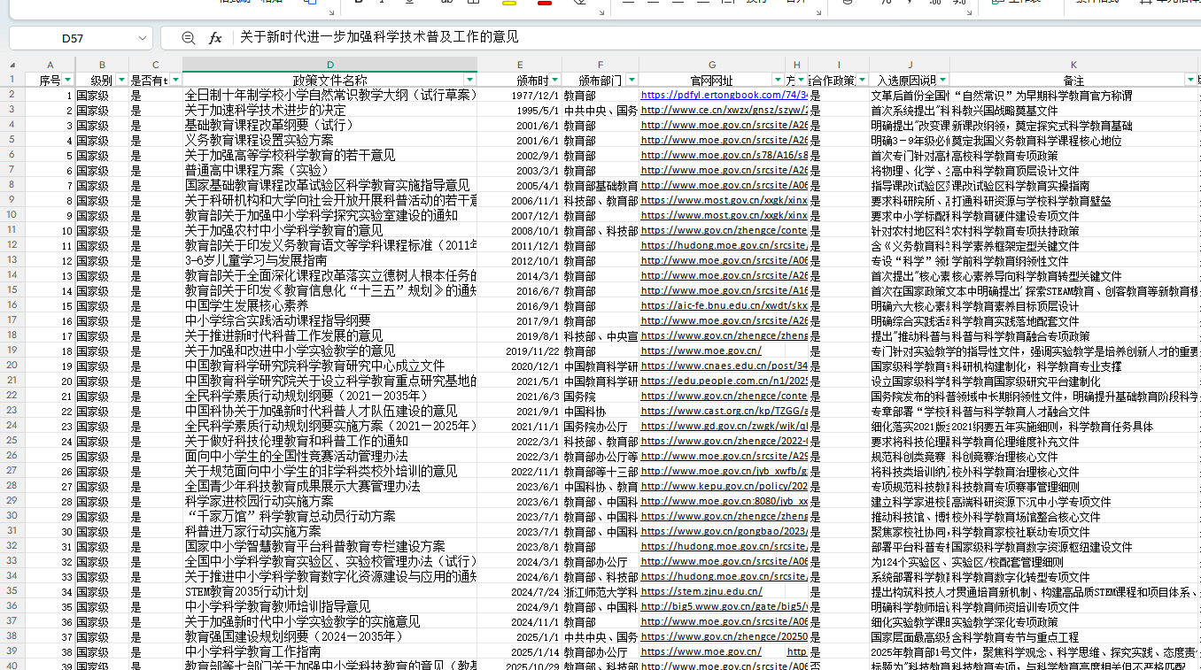Click department cell 中国科协 in row 23
1201x670 pixels.
(600, 411)
